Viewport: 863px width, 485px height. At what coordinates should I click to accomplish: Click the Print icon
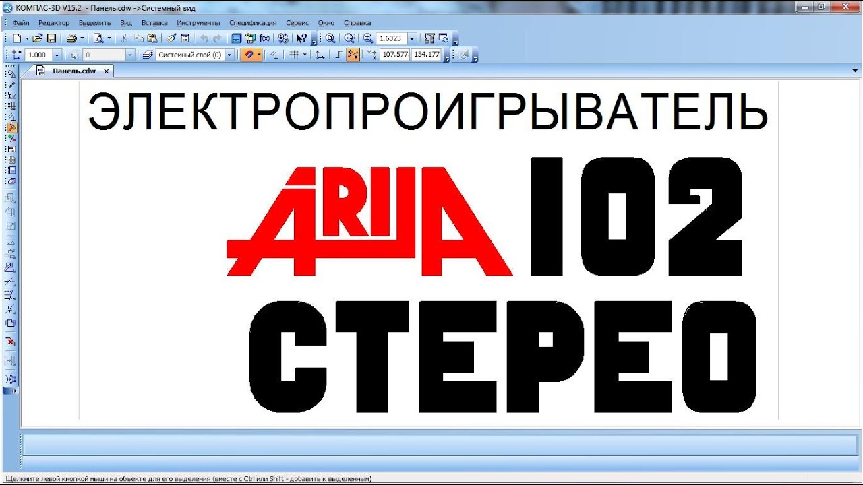pyautogui.click(x=71, y=38)
